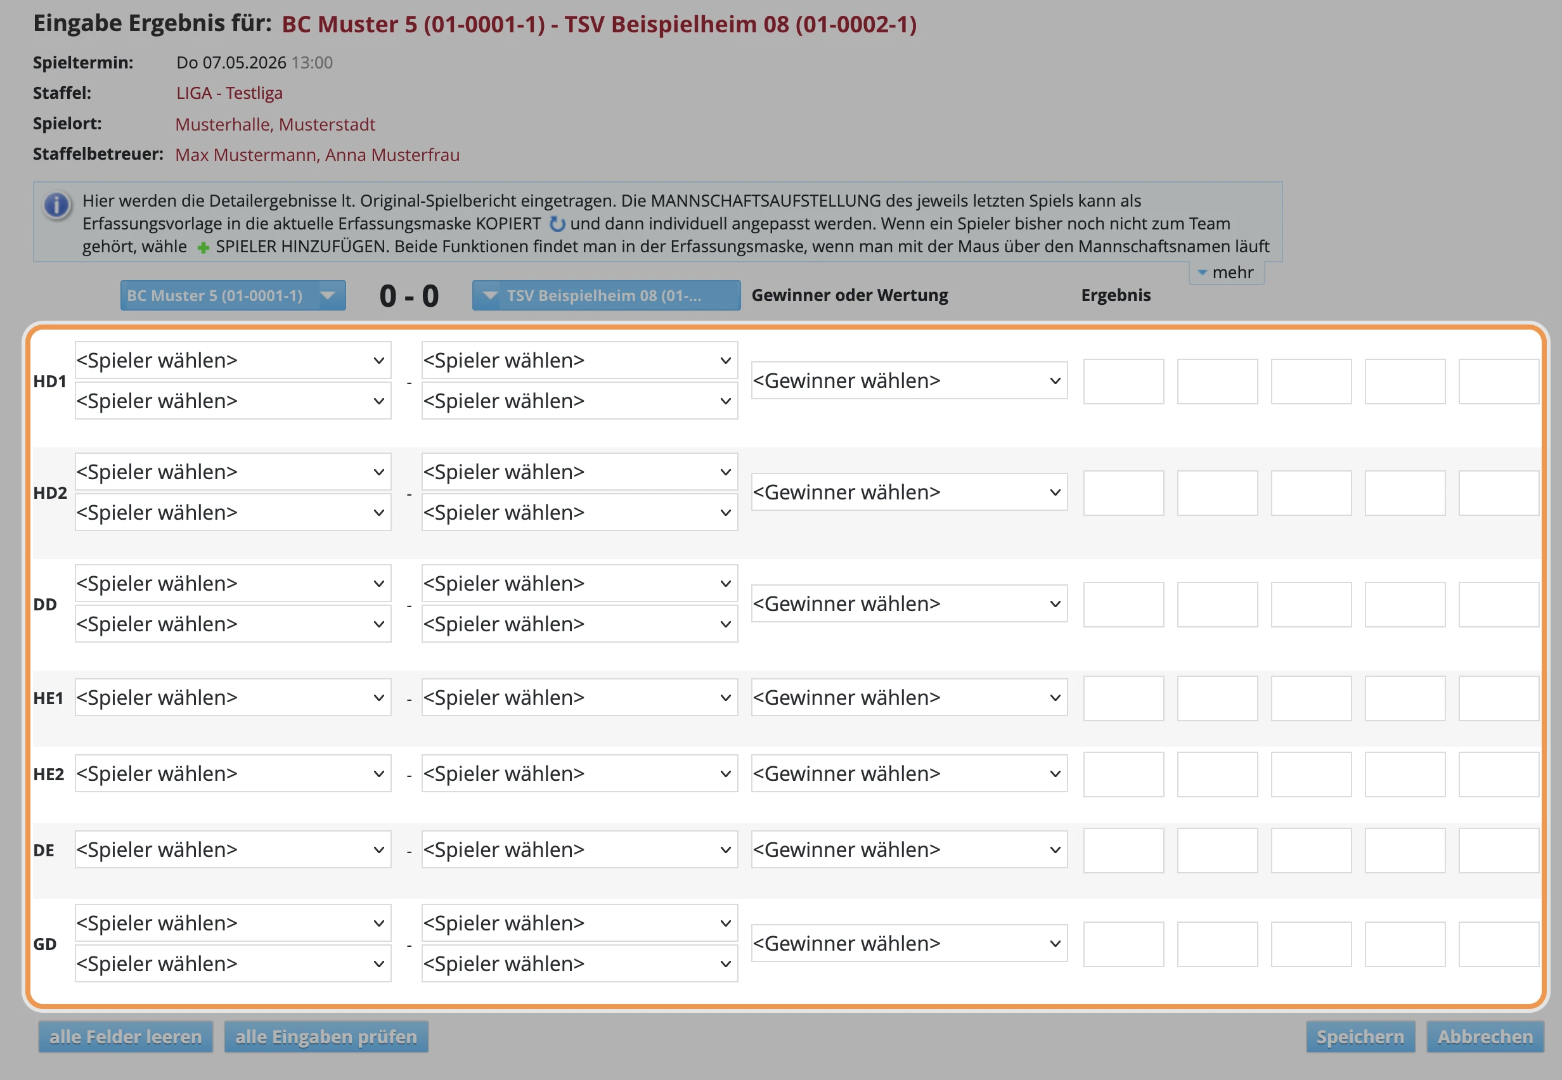Expand the 'mehr' info toggle
Image resolution: width=1562 pixels, height=1080 pixels.
coord(1225,272)
